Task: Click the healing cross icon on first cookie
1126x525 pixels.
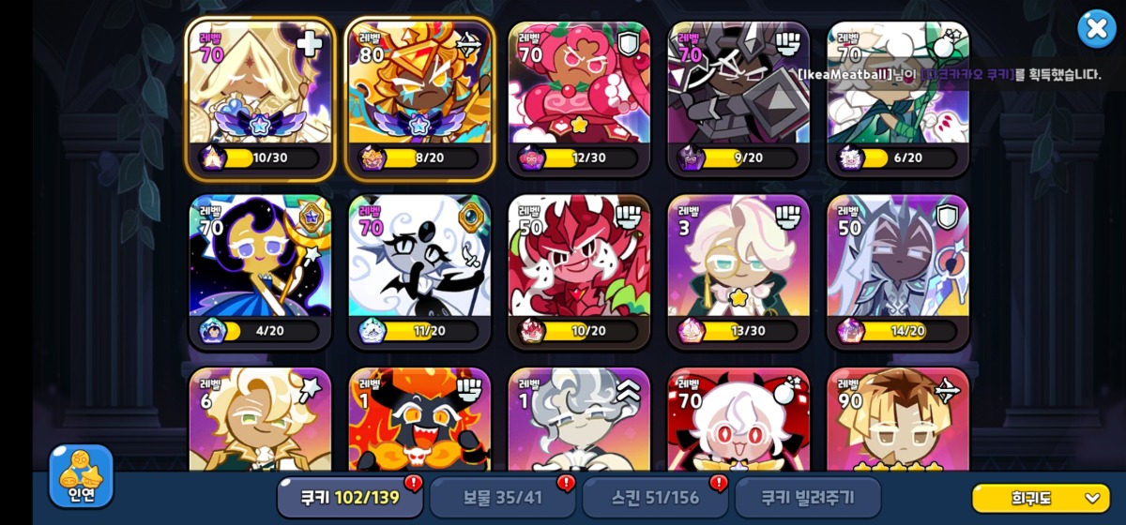Action: click(309, 43)
